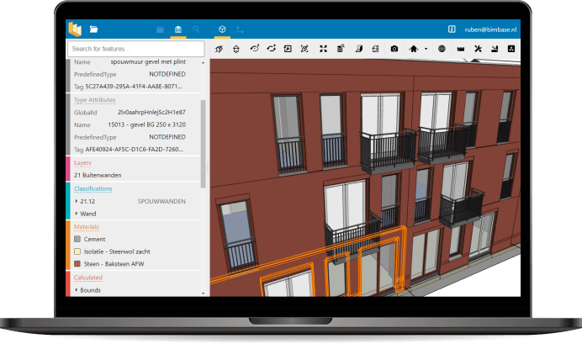Click the measure ruler icon in toolbar
The width and height of the screenshot is (582, 344).
tap(460, 50)
